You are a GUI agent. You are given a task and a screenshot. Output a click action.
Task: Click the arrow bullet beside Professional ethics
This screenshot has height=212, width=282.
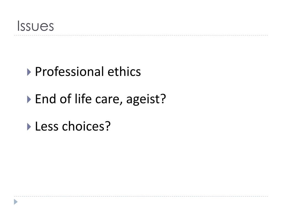tap(29, 72)
